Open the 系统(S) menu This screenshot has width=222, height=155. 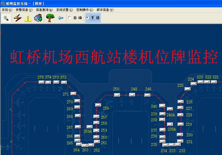click(x=7, y=10)
